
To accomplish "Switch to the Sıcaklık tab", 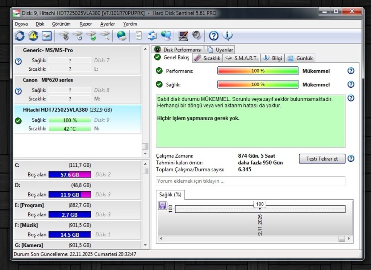I will (x=208, y=58).
